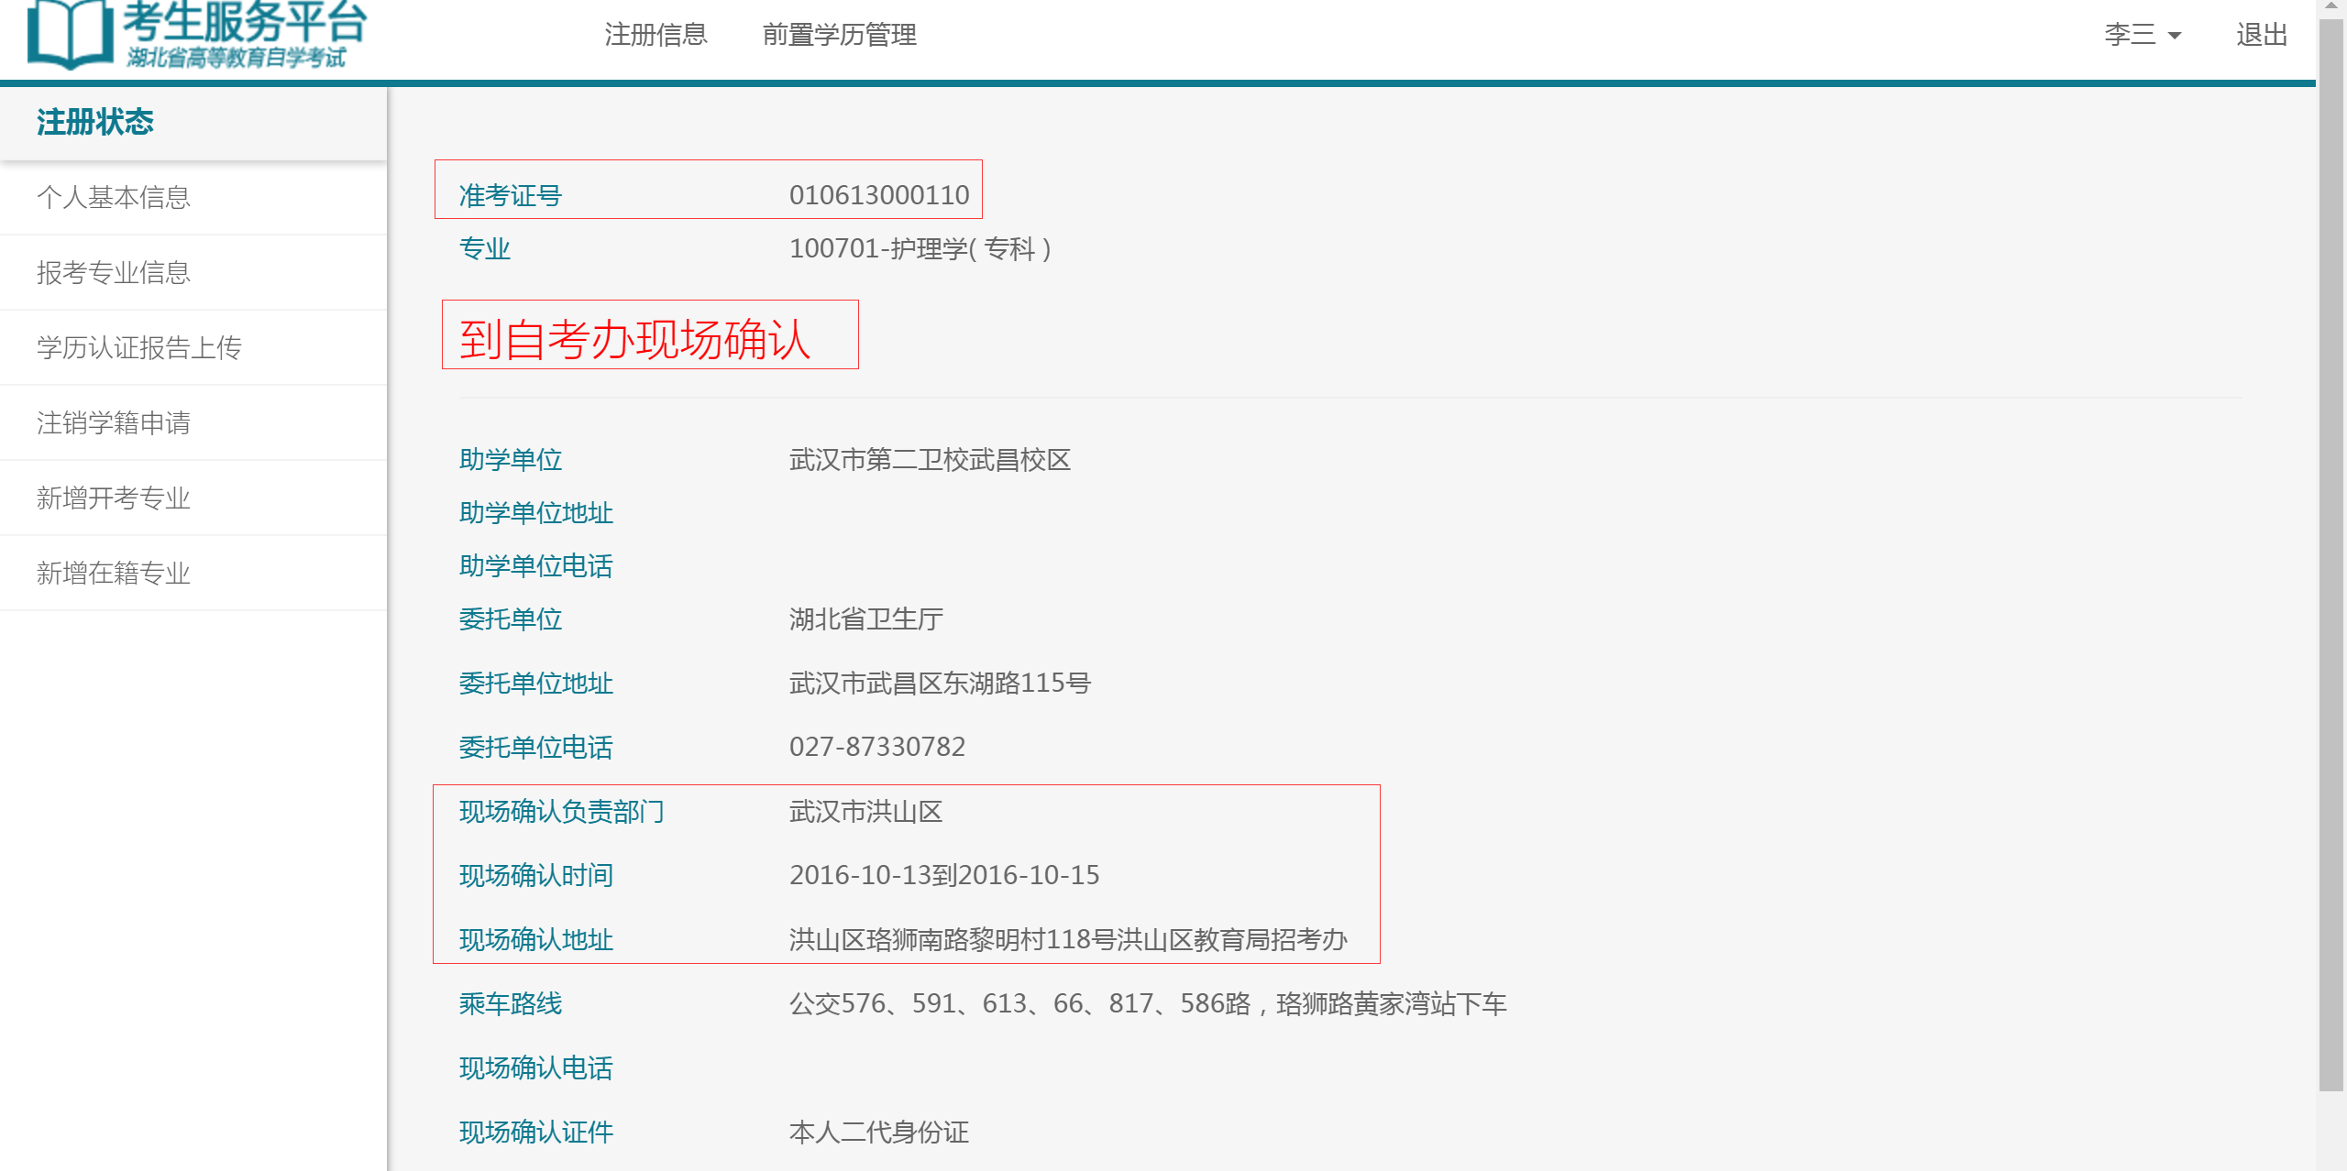Open the 注册信息 menu item
Screen dimensions: 2347x1171
(656, 35)
